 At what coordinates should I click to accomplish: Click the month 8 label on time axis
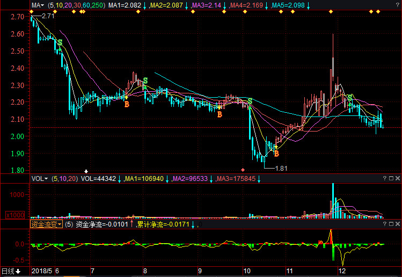[x=145, y=271]
